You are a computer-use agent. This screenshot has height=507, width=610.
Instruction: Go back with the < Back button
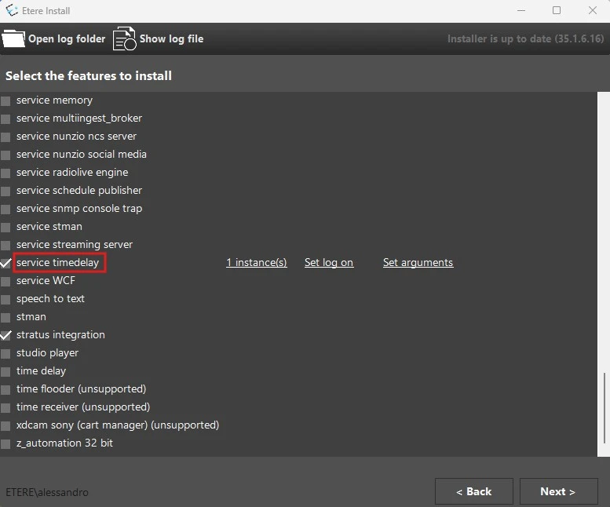473,491
